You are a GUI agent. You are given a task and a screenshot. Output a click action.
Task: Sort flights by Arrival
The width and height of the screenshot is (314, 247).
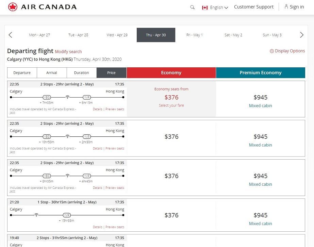(52, 73)
